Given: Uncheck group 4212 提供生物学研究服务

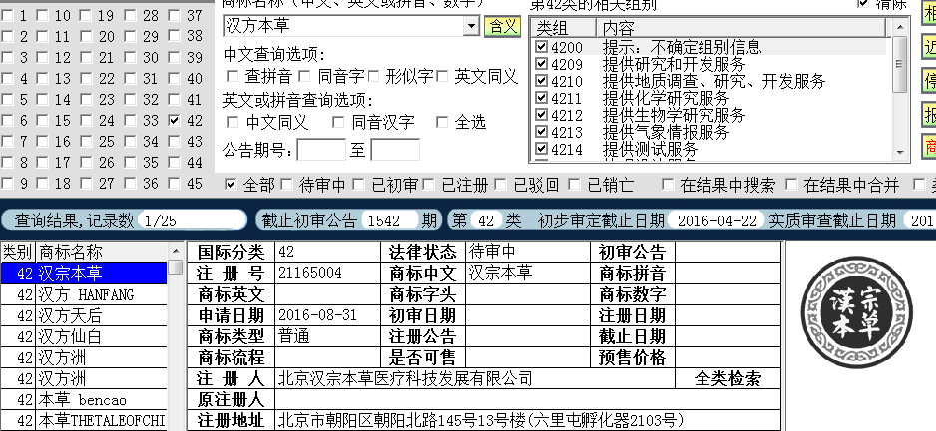Looking at the screenshot, I should (x=541, y=114).
